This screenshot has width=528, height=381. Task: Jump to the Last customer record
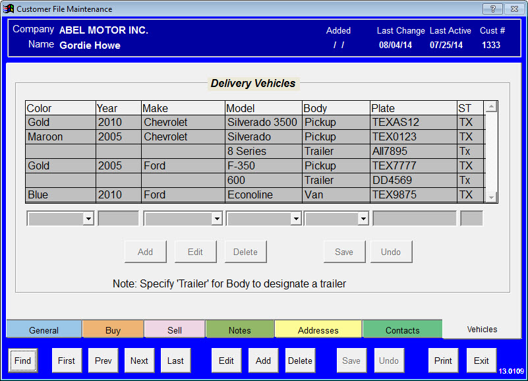[x=176, y=361]
